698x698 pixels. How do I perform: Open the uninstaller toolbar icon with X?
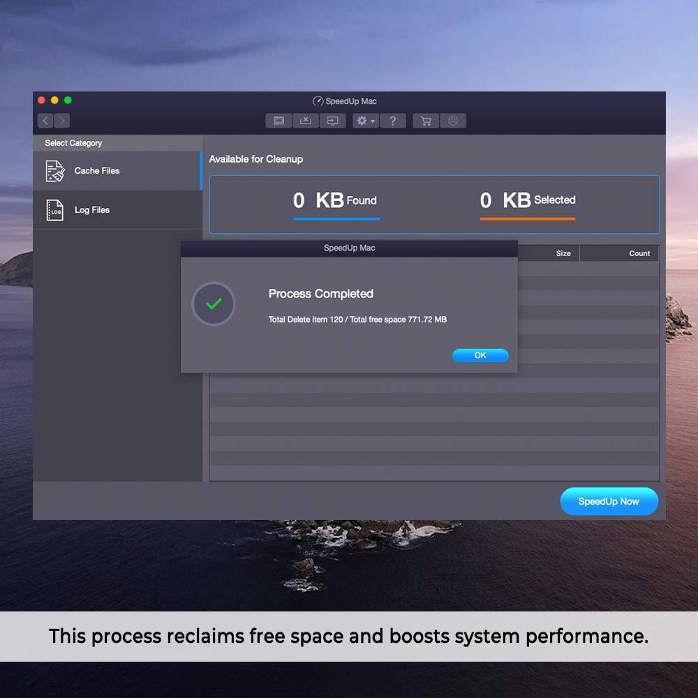coord(306,121)
